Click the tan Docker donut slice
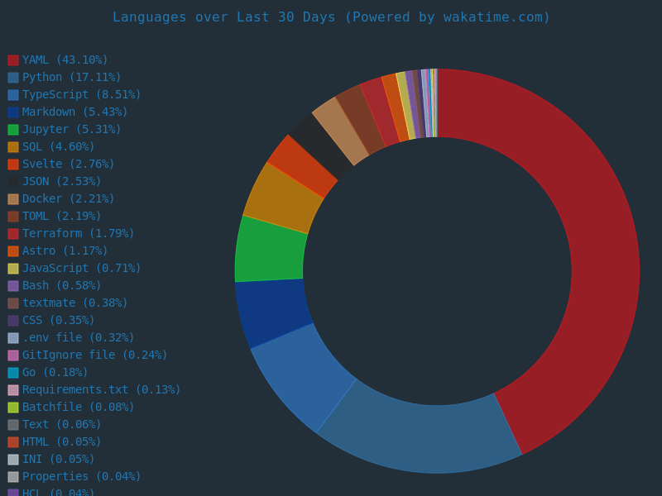 pos(341,131)
